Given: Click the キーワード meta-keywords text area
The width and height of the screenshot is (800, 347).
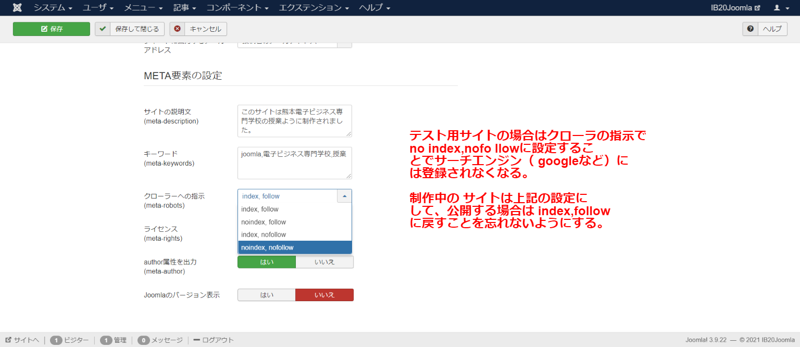Looking at the screenshot, I should click(294, 163).
